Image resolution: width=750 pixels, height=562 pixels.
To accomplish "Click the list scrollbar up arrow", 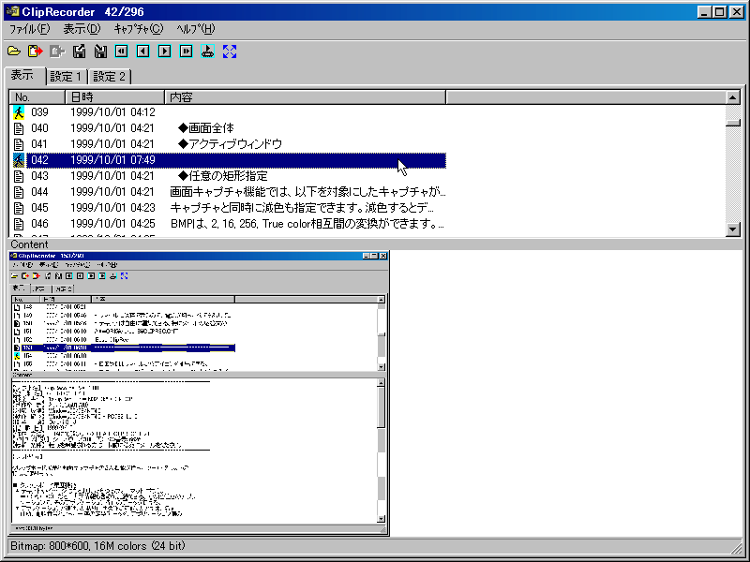I will click(733, 97).
